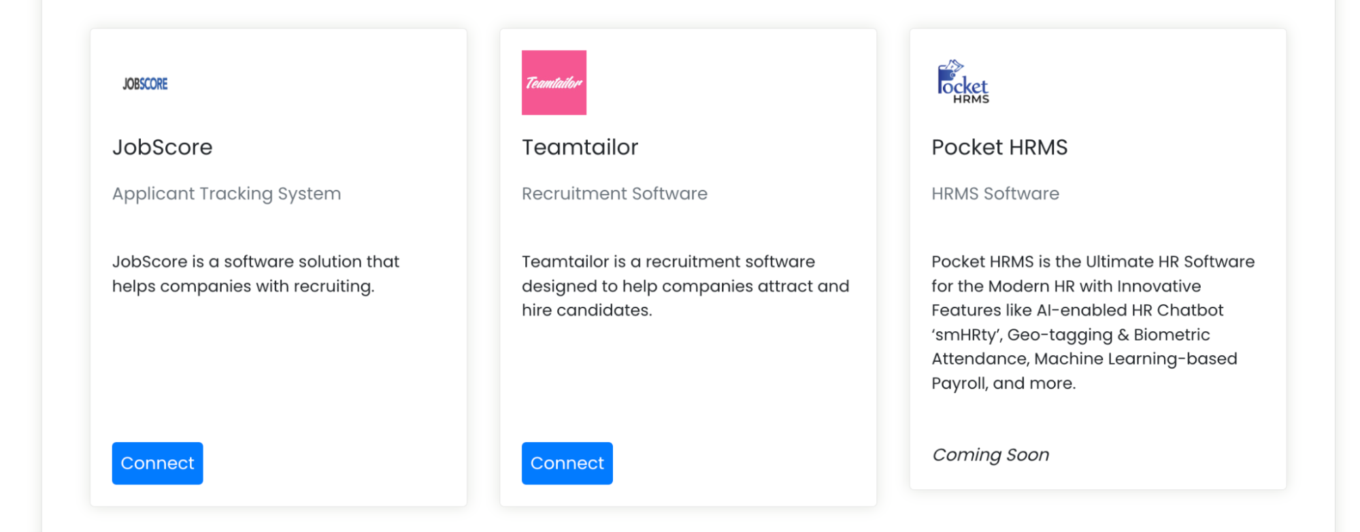Click 'helps companies with recruiting.' text

click(243, 286)
